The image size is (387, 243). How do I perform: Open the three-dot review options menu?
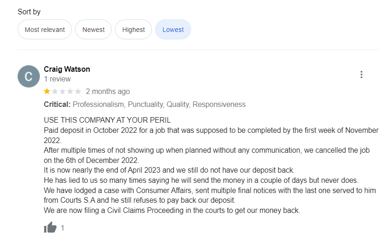point(361,75)
